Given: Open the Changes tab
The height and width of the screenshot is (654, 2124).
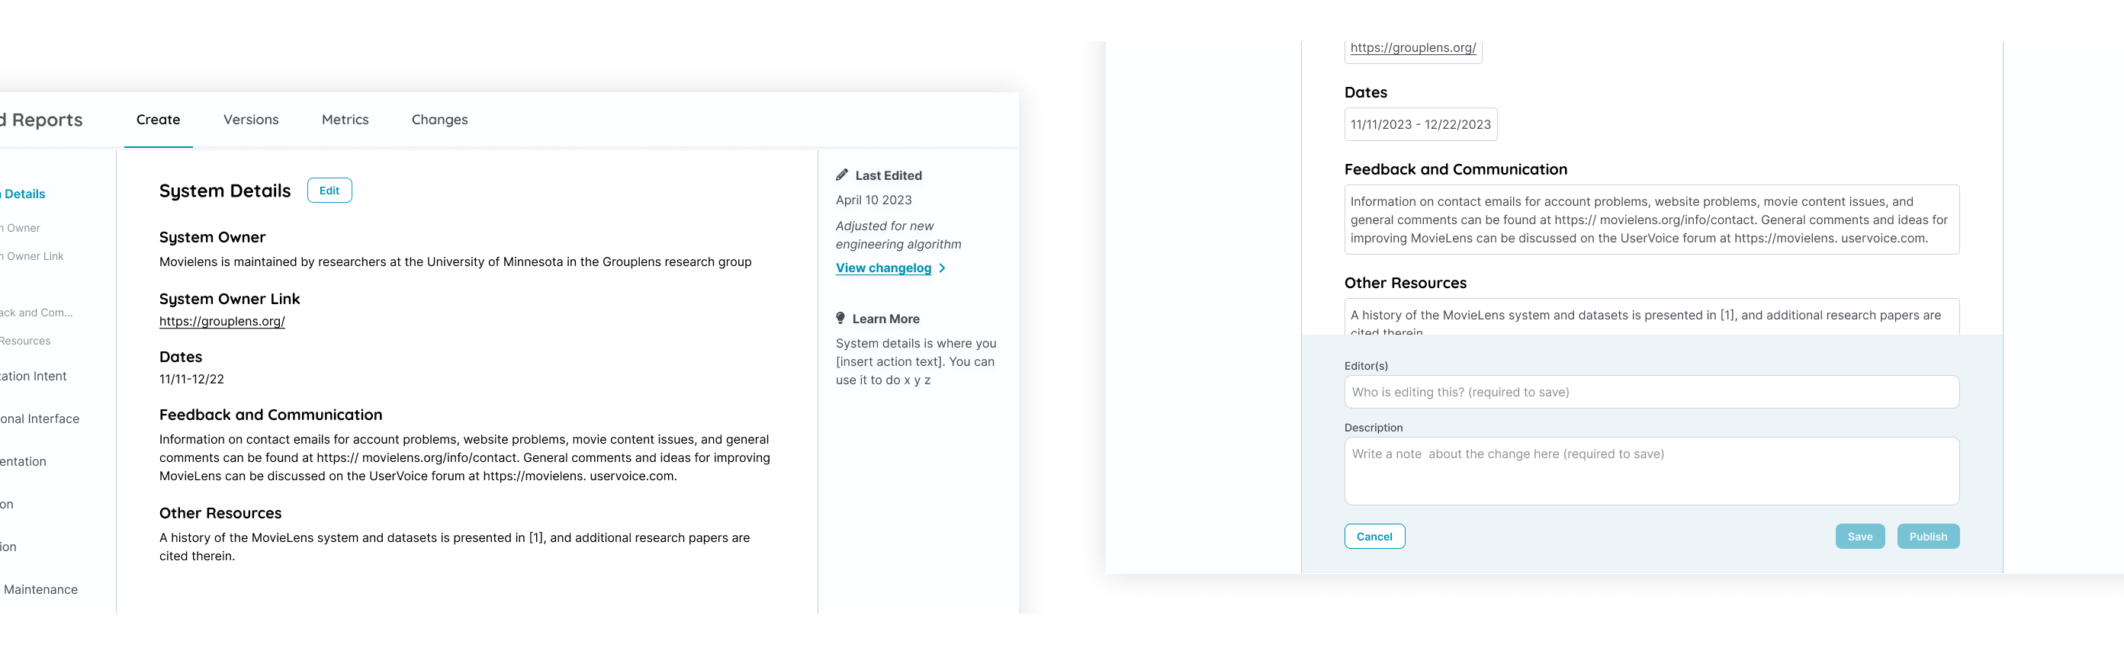Looking at the screenshot, I should point(439,120).
